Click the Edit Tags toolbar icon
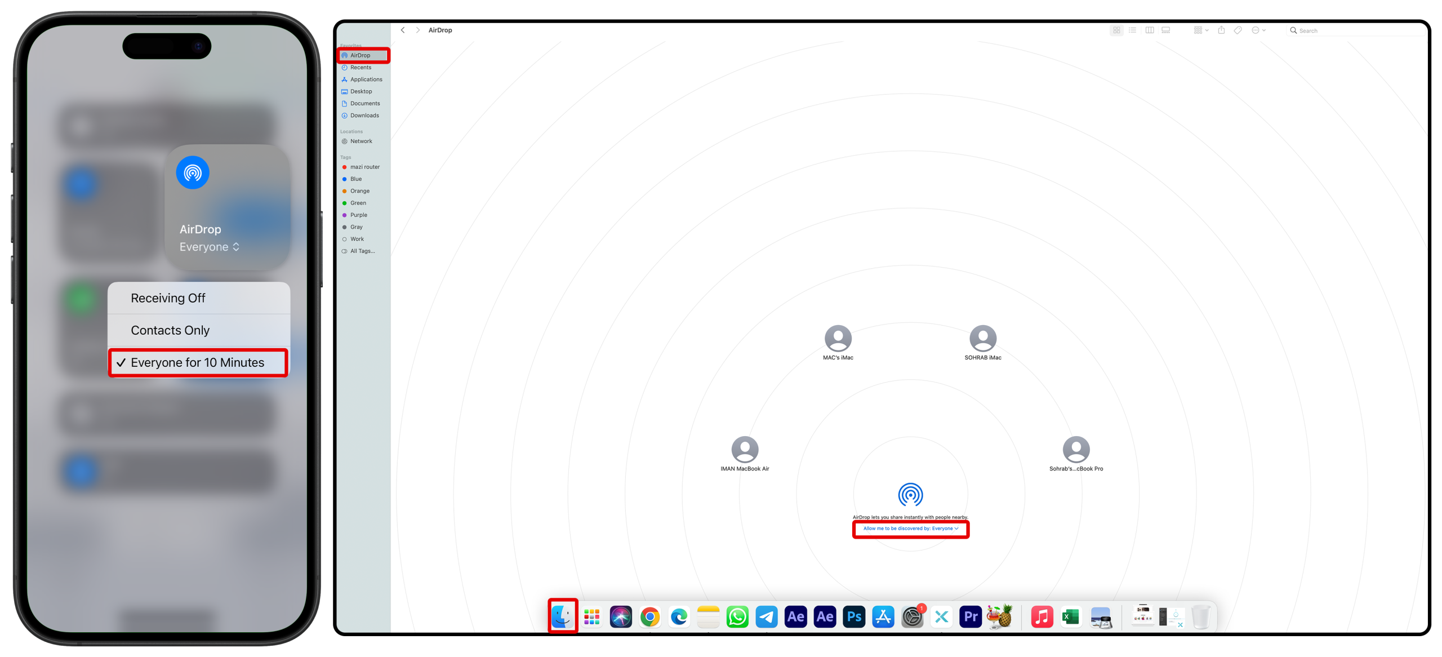This screenshot has width=1442, height=657. click(1238, 30)
